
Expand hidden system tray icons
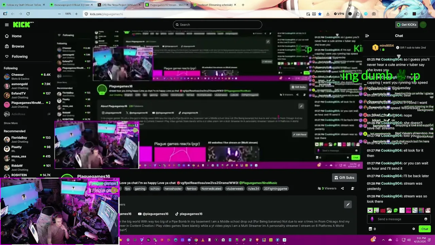point(383,240)
